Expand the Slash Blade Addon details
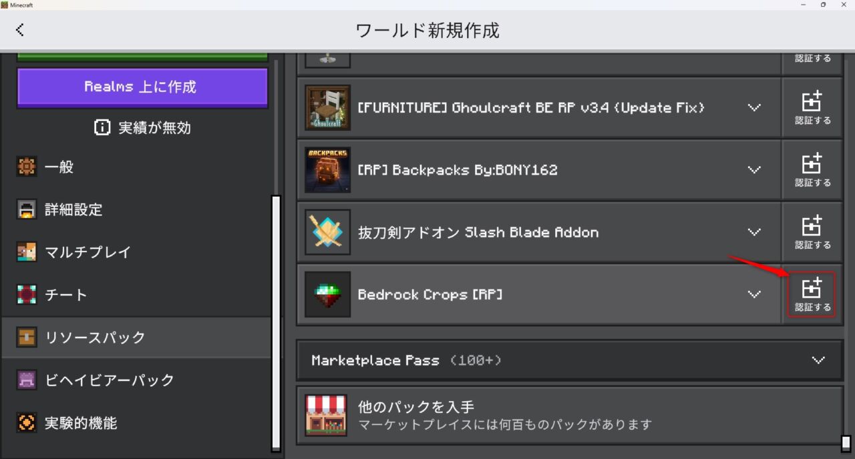The image size is (855, 459). tap(754, 232)
